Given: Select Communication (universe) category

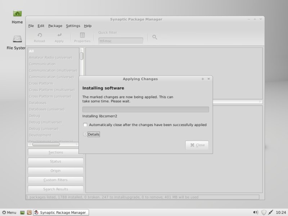Looking at the screenshot, I should (53, 77).
